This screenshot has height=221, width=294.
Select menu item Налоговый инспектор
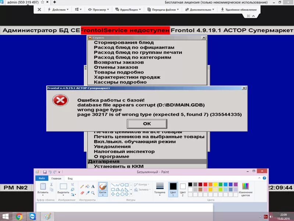click(124, 151)
